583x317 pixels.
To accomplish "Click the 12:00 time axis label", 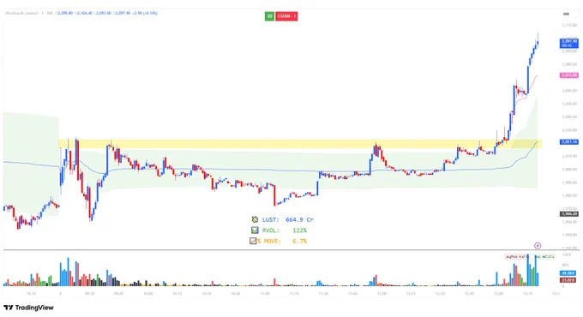I will tap(382, 294).
